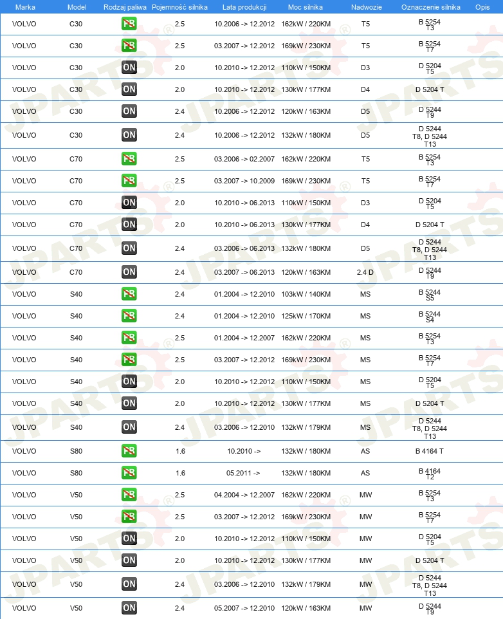Image resolution: width=503 pixels, height=619 pixels.
Task: Click engine code B 5244 S5
Action: pyautogui.click(x=430, y=295)
